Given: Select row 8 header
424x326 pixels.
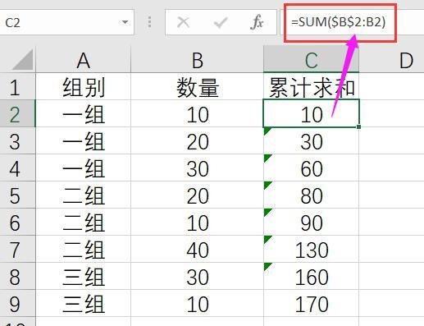Looking at the screenshot, I should [17, 276].
